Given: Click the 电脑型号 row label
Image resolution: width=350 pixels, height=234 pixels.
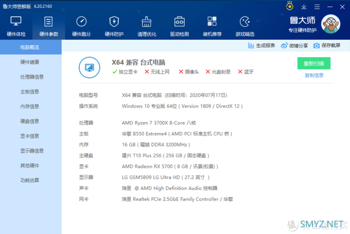Looking at the screenshot, I should [x=89, y=95].
